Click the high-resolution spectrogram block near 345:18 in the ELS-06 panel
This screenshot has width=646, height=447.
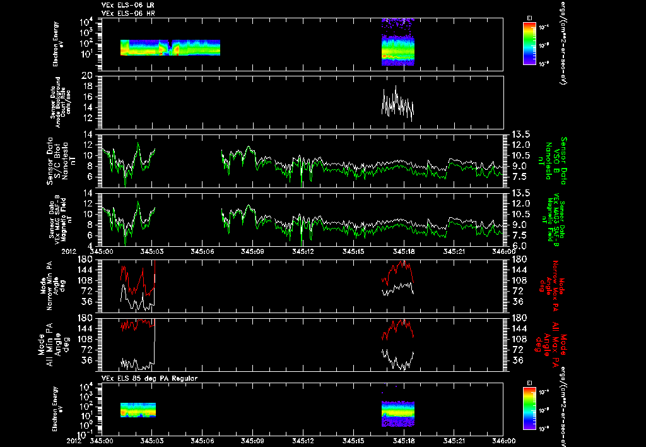398,42
